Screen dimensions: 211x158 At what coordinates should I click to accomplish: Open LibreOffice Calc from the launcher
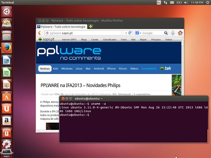pos(7,72)
